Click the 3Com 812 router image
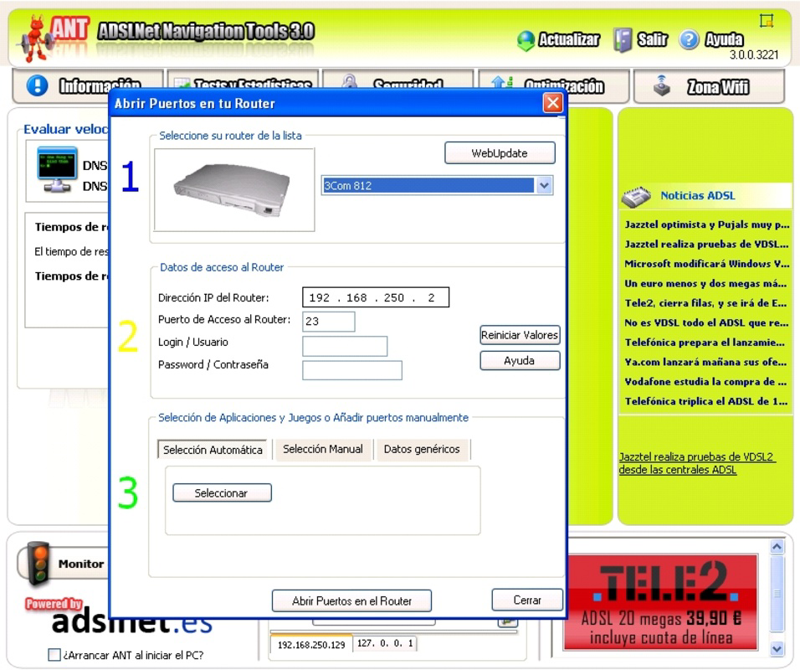Screen dimensions: 800x670 click(233, 190)
